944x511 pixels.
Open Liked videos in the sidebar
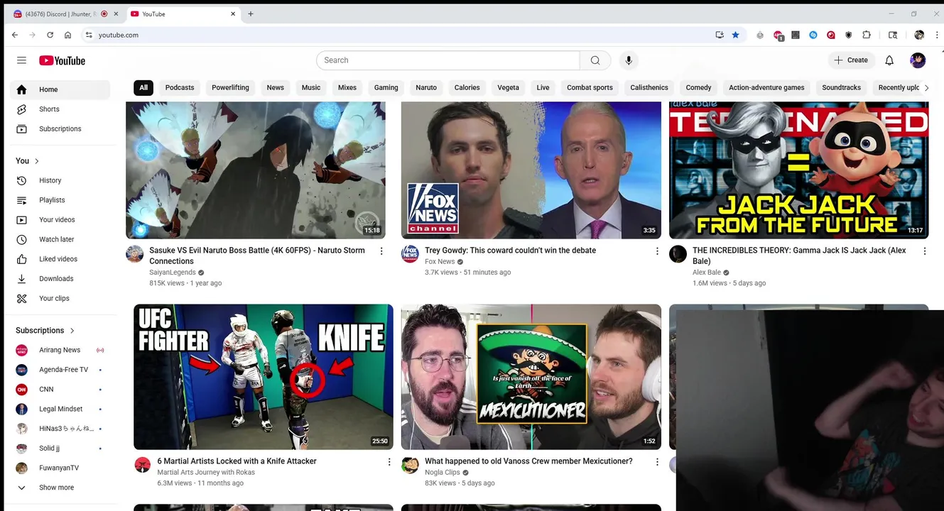(60, 259)
